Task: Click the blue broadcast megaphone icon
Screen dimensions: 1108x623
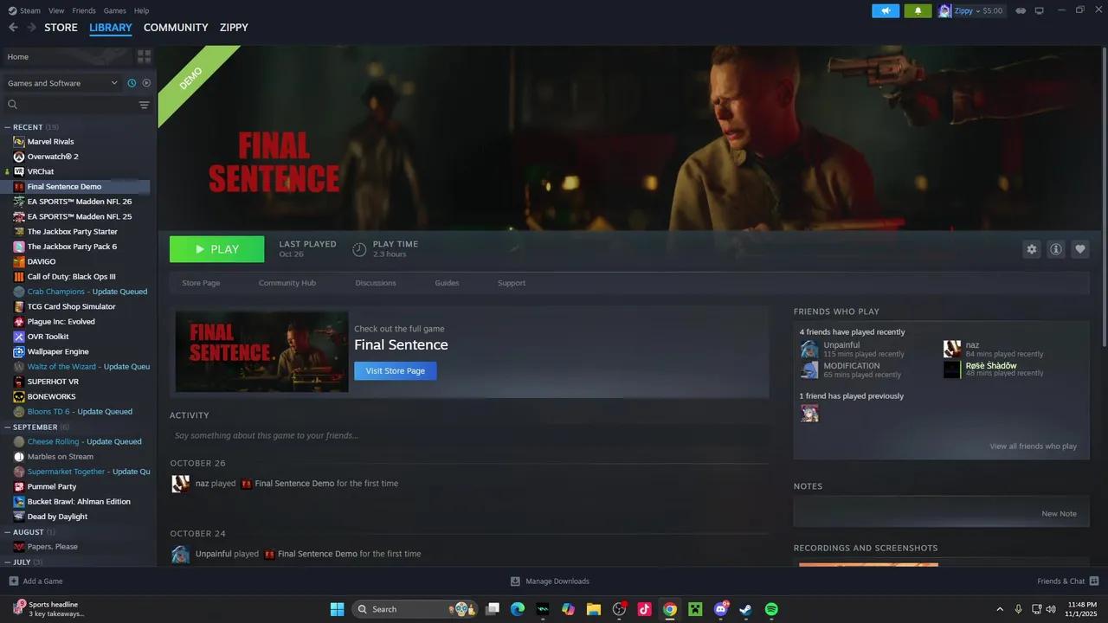Action: click(885, 10)
